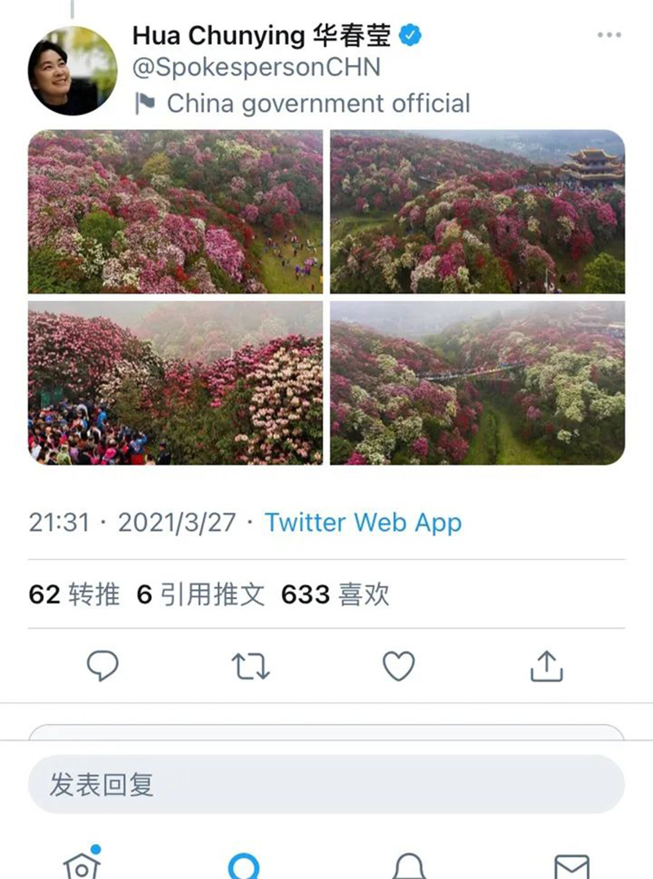653x879 pixels.
Task: Open the photo showing the tourist crowd
Action: pos(175,383)
